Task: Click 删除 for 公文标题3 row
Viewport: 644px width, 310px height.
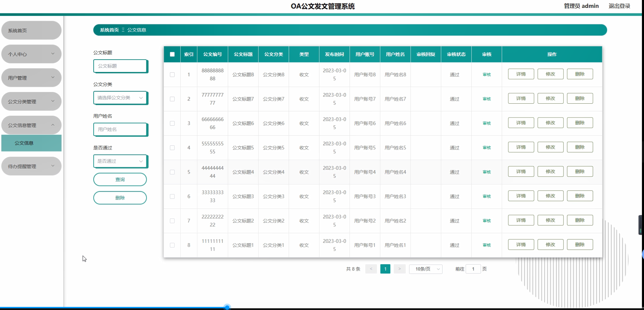Action: click(x=580, y=196)
